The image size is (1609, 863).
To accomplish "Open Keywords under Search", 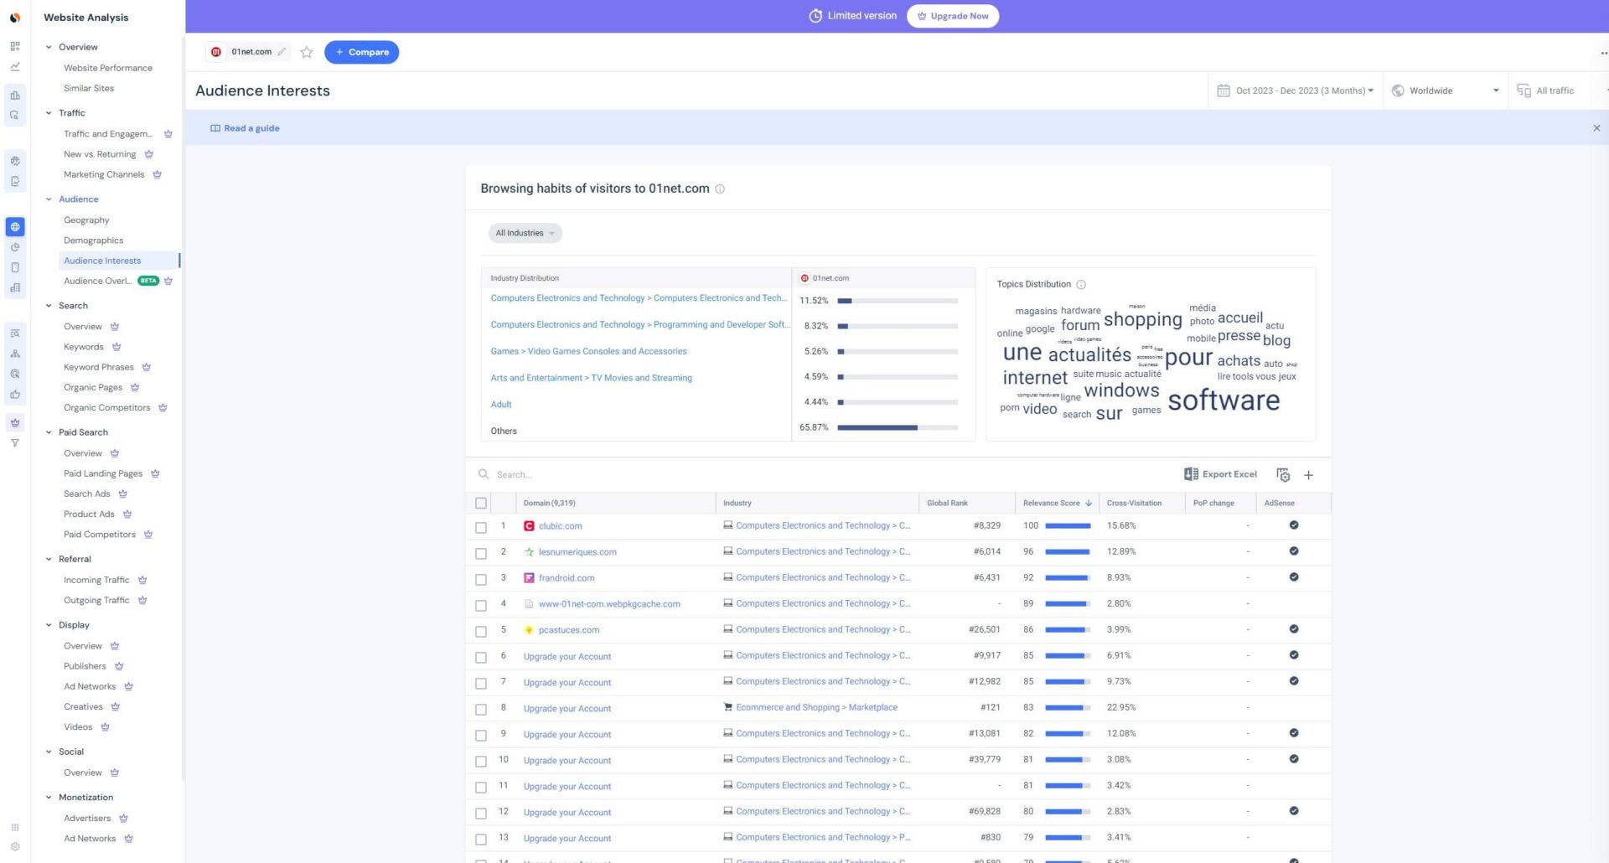I will coord(84,347).
